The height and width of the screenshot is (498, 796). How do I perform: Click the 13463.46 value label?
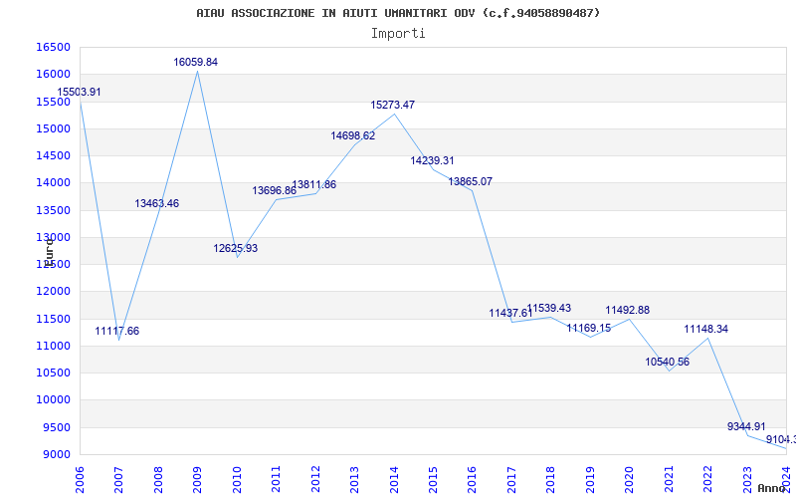(x=157, y=203)
